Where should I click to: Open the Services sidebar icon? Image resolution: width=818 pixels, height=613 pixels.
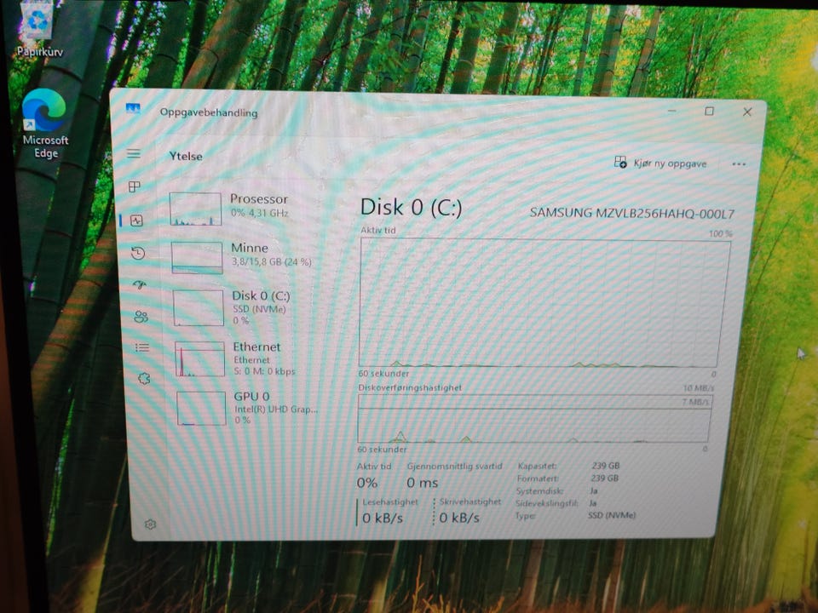coord(144,378)
